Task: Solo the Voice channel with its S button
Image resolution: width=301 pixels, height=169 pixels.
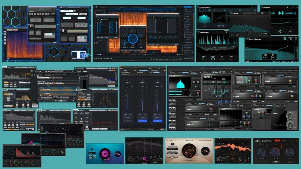Action: pos(130,115)
